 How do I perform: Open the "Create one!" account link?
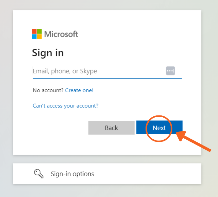coord(79,90)
